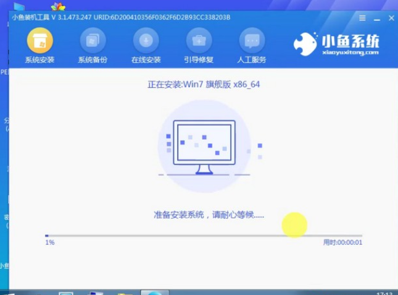Click the 引导修复 tab label
The width and height of the screenshot is (398, 295).
tap(199, 60)
